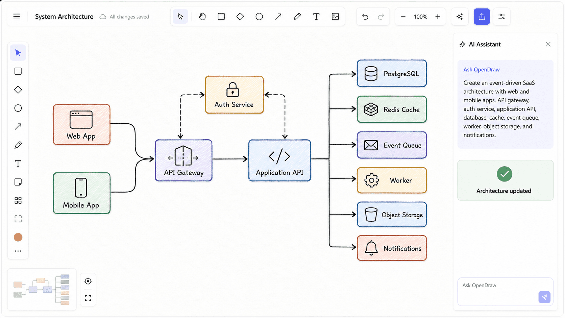Open the hamburger main menu

(17, 17)
